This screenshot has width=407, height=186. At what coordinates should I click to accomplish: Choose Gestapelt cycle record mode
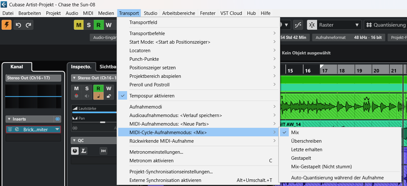[339, 158]
